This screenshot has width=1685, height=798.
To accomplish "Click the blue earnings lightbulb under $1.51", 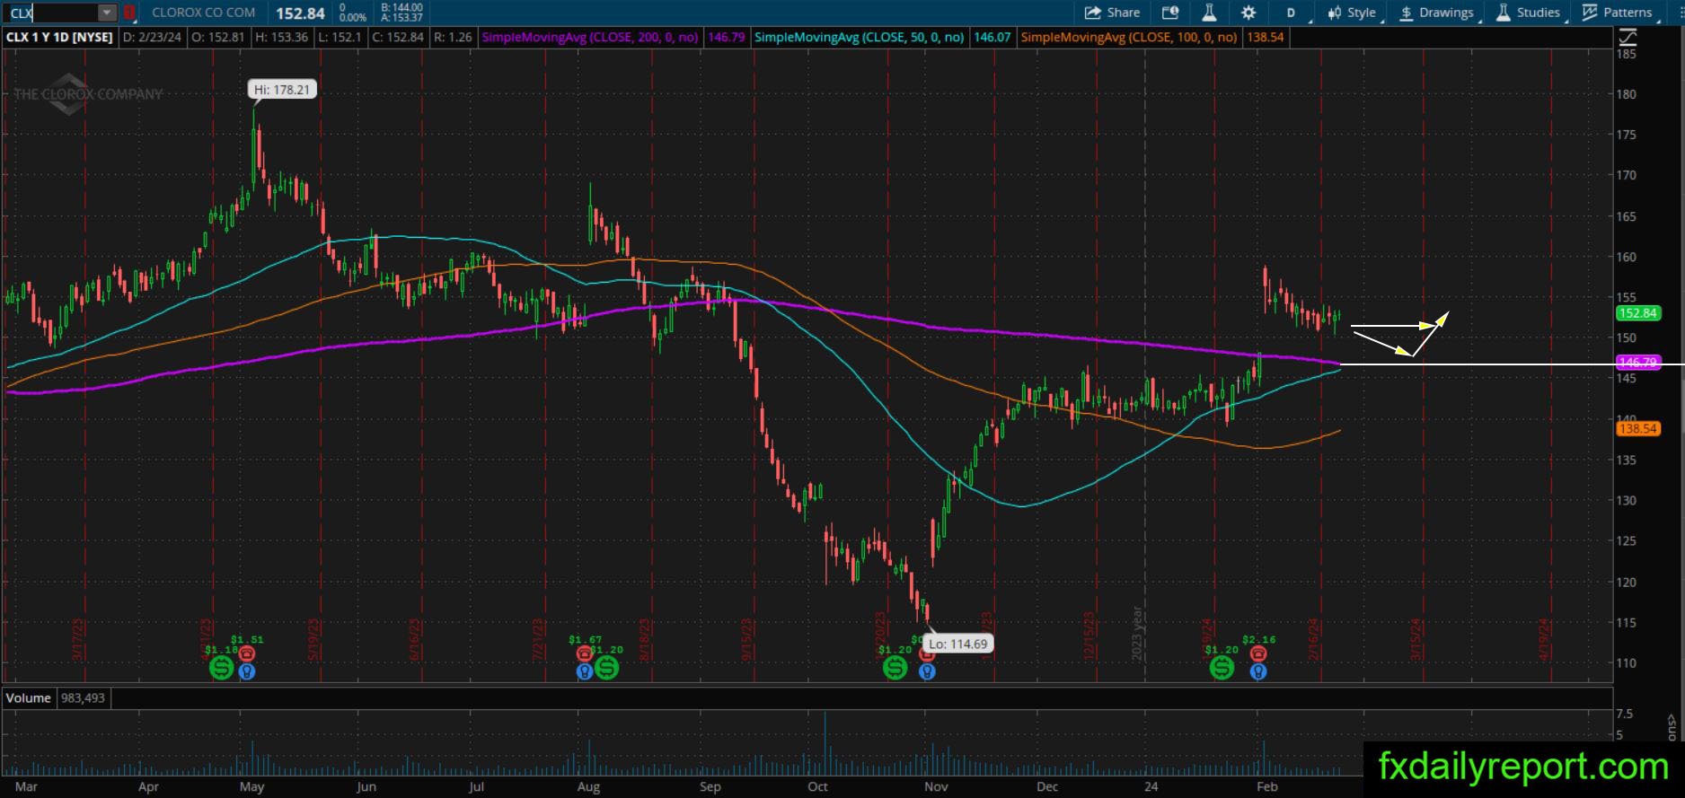I will 247,671.
